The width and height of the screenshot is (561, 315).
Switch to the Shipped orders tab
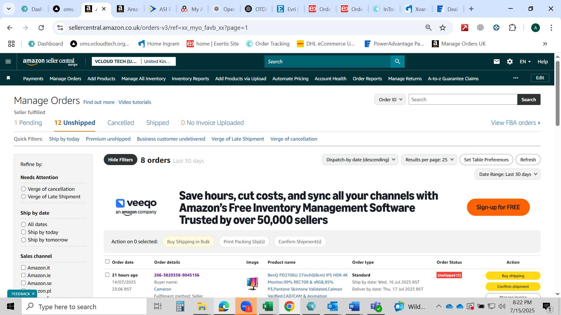tap(157, 123)
